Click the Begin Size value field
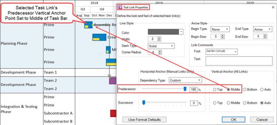This screenshot has width=277, height=125. click(216, 36)
